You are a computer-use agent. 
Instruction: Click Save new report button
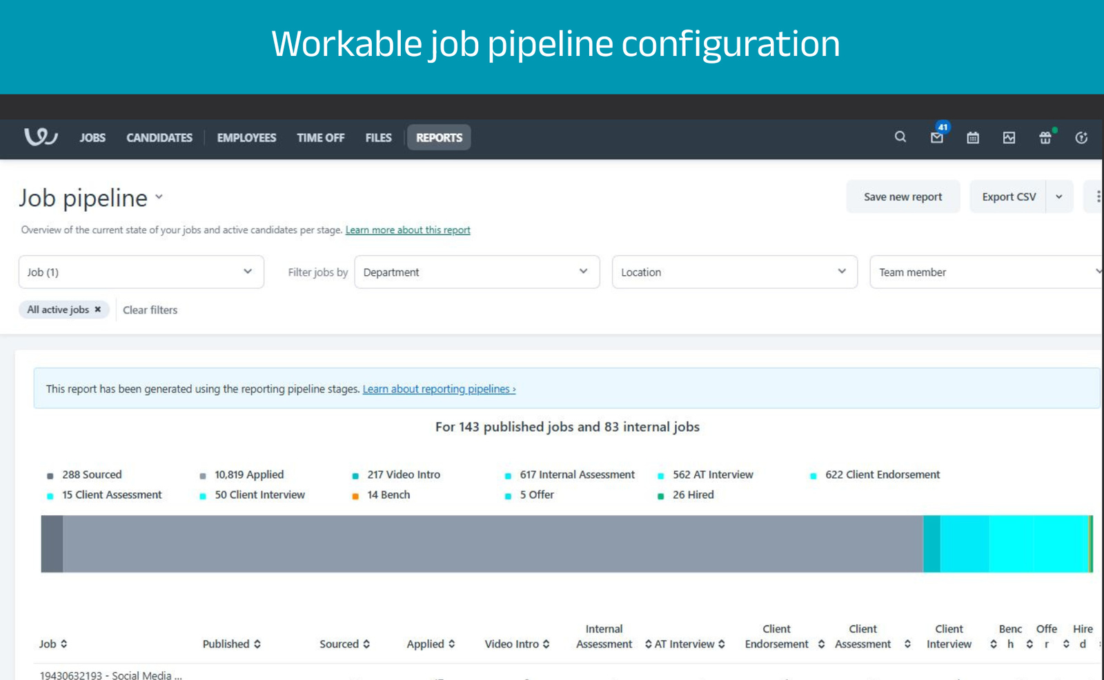(903, 197)
